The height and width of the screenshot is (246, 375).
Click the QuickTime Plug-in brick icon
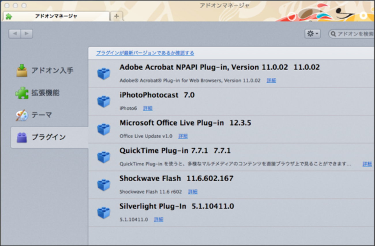104,157
